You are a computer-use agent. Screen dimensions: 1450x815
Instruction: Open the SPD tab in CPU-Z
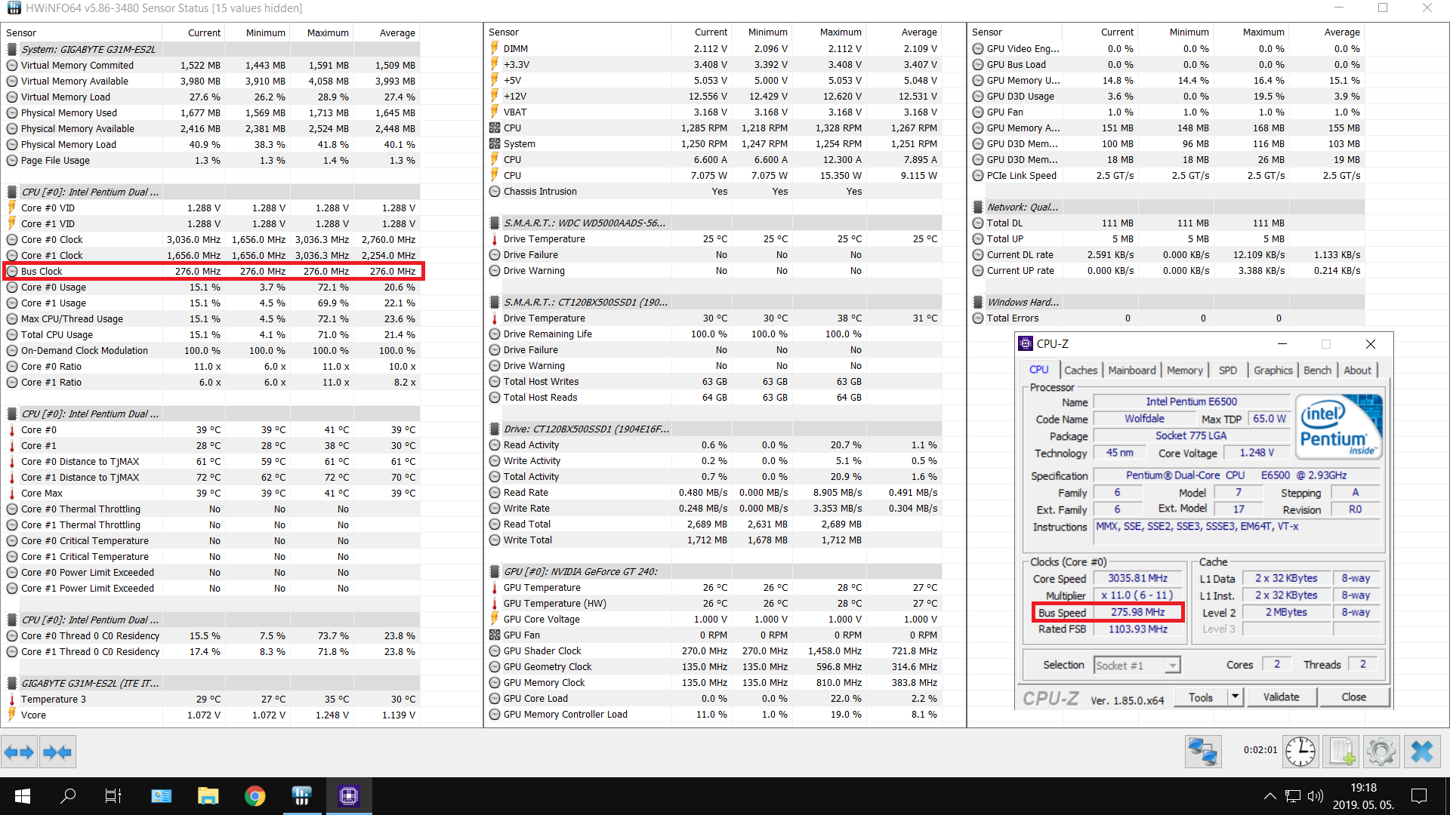pos(1228,371)
